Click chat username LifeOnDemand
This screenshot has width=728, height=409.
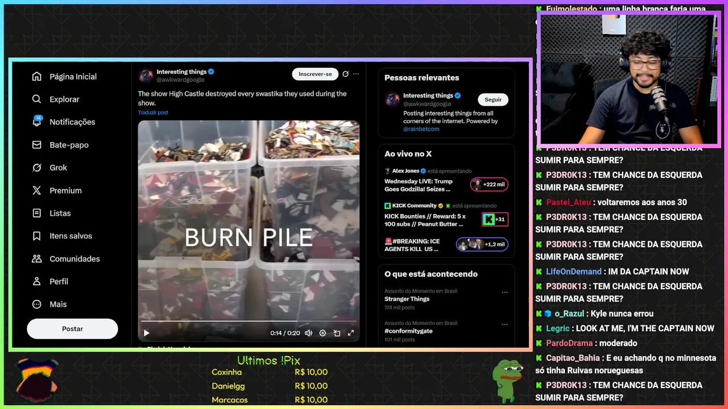[x=573, y=272]
